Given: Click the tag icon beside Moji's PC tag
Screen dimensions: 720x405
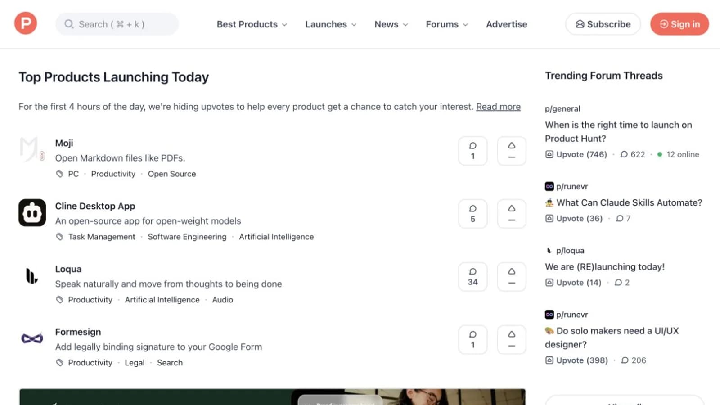Looking at the screenshot, I should tap(59, 174).
